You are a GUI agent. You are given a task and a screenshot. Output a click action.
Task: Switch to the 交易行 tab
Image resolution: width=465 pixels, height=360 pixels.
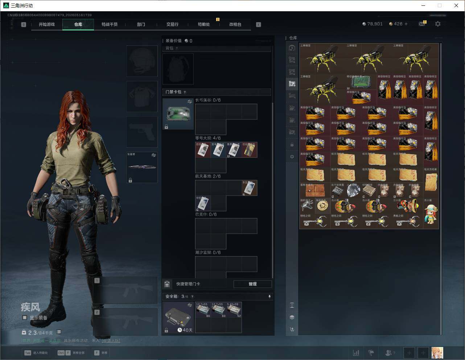(x=172, y=24)
